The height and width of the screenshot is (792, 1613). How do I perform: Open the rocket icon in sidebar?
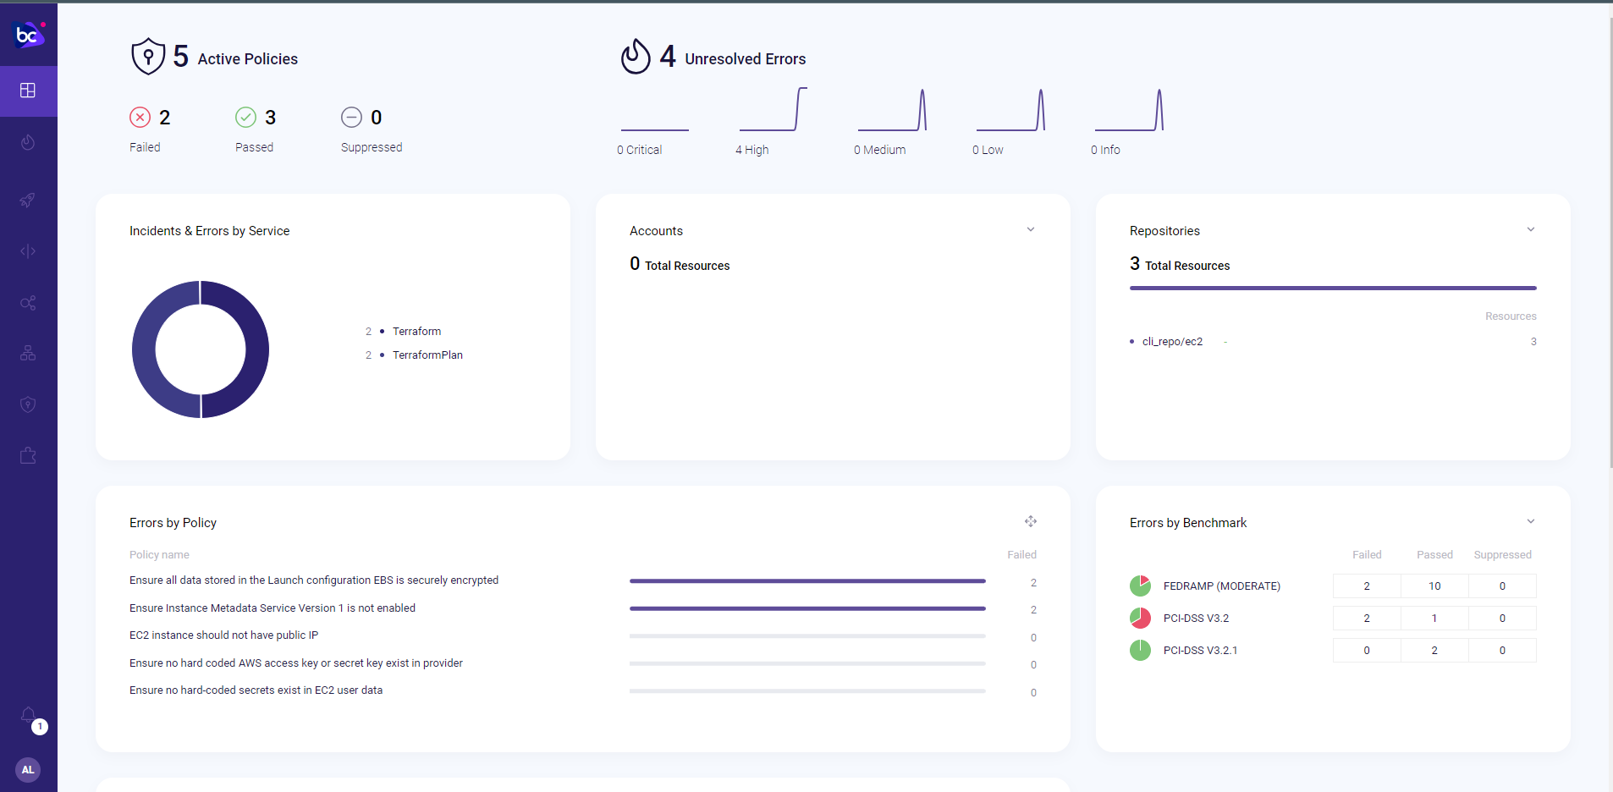point(28,200)
